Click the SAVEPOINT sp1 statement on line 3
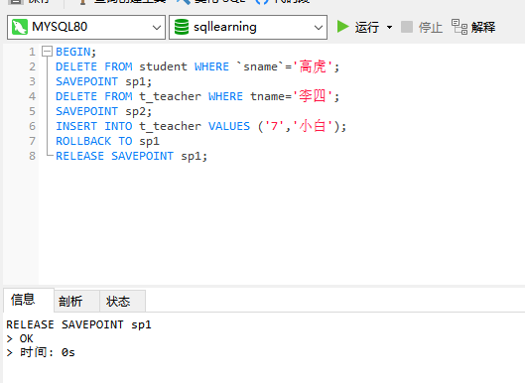Screen dimensions: 525x383 point(103,81)
